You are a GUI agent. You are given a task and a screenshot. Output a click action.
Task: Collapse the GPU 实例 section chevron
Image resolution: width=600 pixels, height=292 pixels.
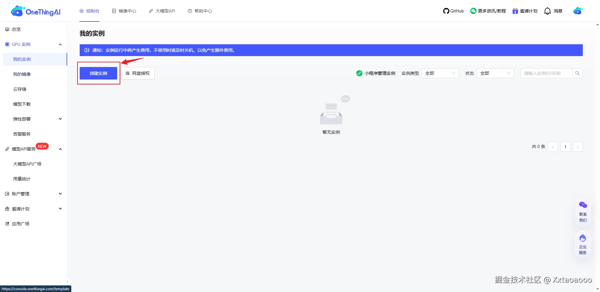(60, 44)
